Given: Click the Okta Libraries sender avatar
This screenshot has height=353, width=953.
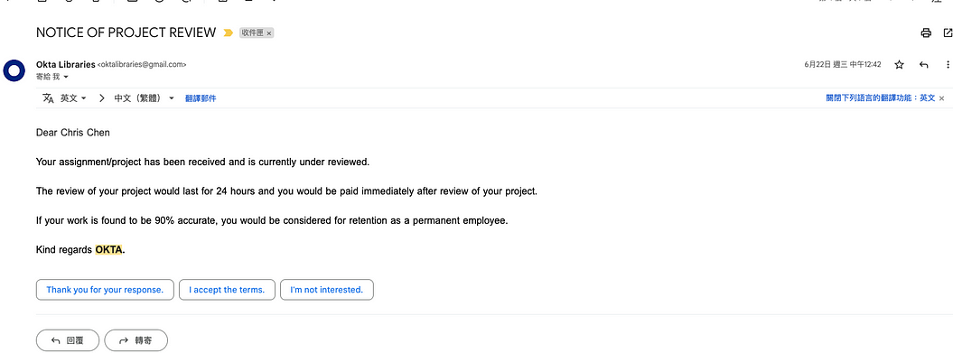Looking at the screenshot, I should (14, 70).
